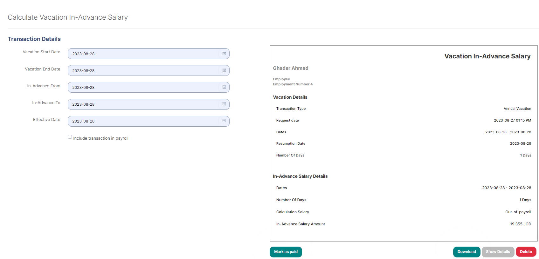Viewport: 539px width, 259px height.
Task: Click the Mark as paid button
Action: pyautogui.click(x=286, y=252)
